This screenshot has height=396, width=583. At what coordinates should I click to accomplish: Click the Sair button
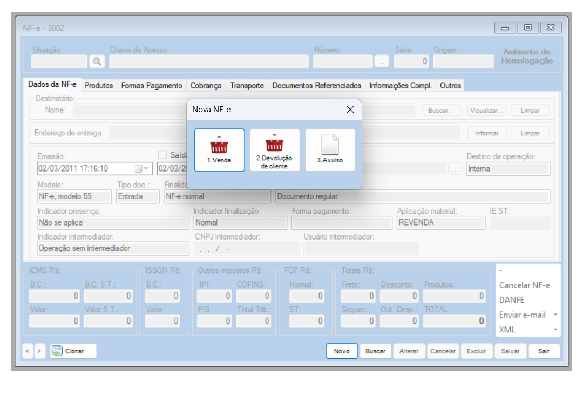(x=544, y=351)
